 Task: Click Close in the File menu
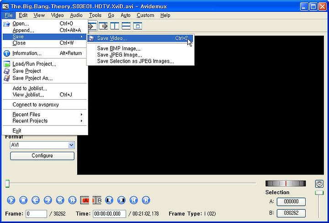[x=44, y=43]
